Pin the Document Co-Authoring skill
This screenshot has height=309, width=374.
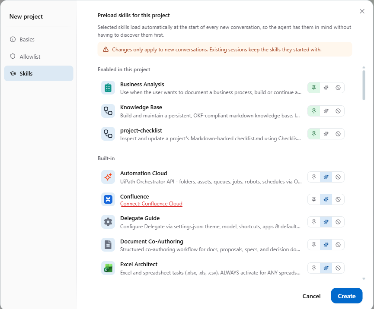click(314, 245)
